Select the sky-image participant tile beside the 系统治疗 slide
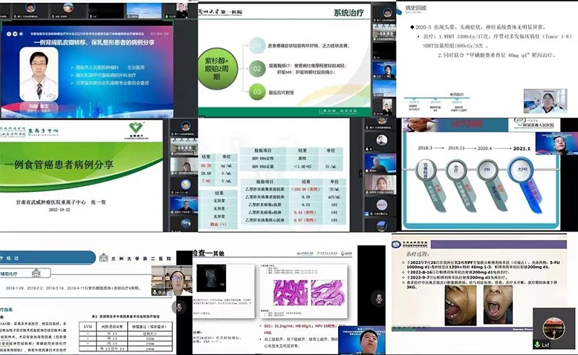Viewport: 578px width, 355px height. coord(384,87)
